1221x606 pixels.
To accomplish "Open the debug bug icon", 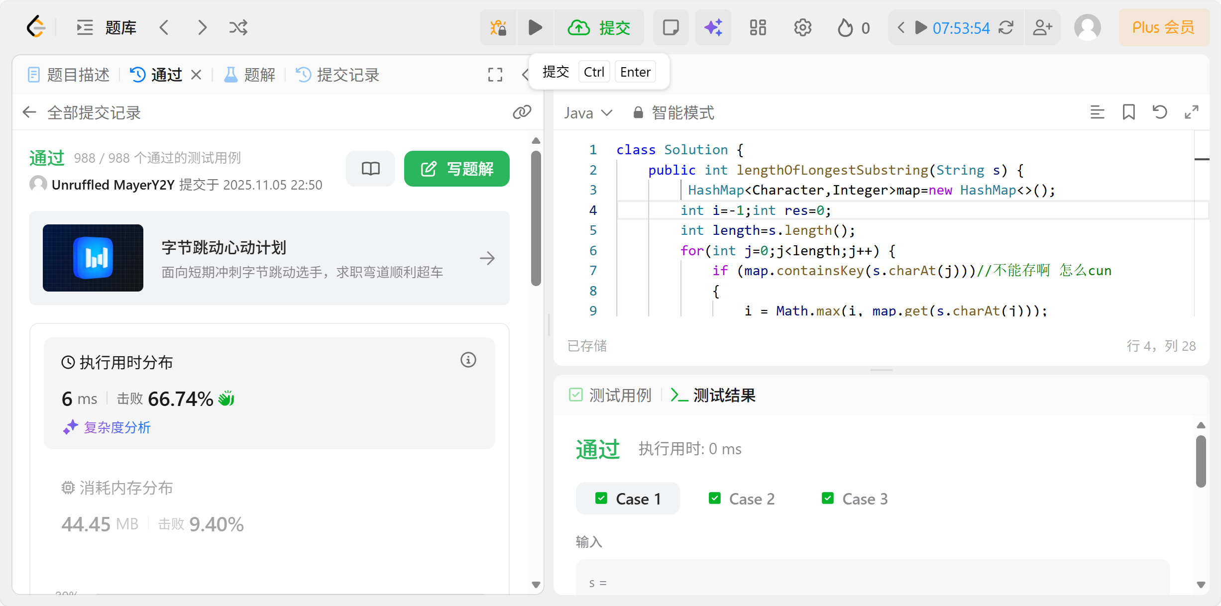I will coord(498,27).
